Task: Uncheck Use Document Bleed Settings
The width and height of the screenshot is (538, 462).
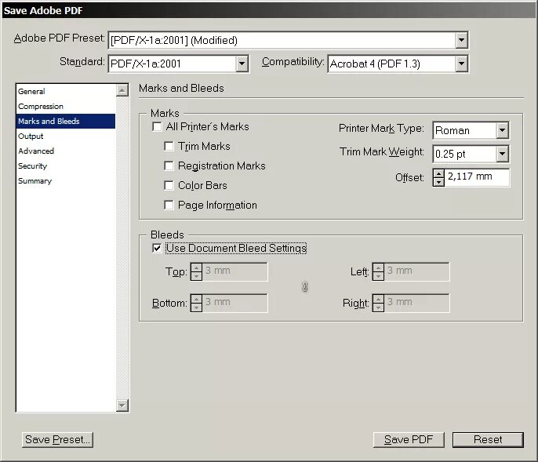Action: click(x=157, y=248)
